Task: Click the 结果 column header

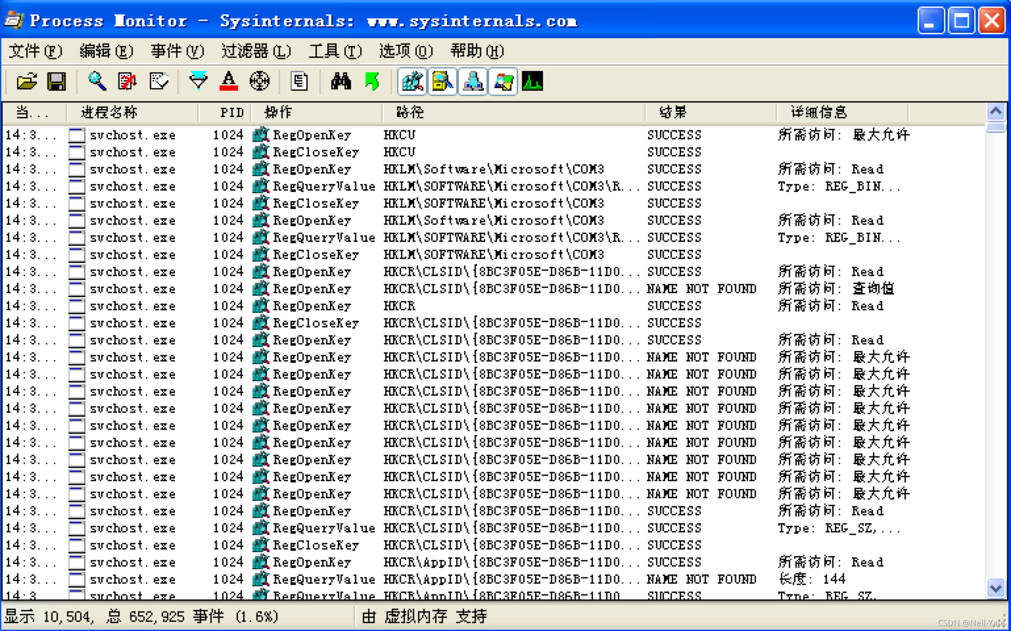Action: [x=711, y=113]
